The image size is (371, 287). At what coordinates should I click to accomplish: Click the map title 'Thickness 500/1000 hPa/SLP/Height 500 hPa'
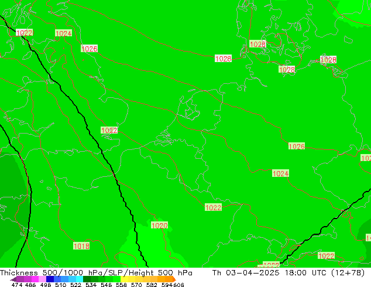(x=96, y=272)
